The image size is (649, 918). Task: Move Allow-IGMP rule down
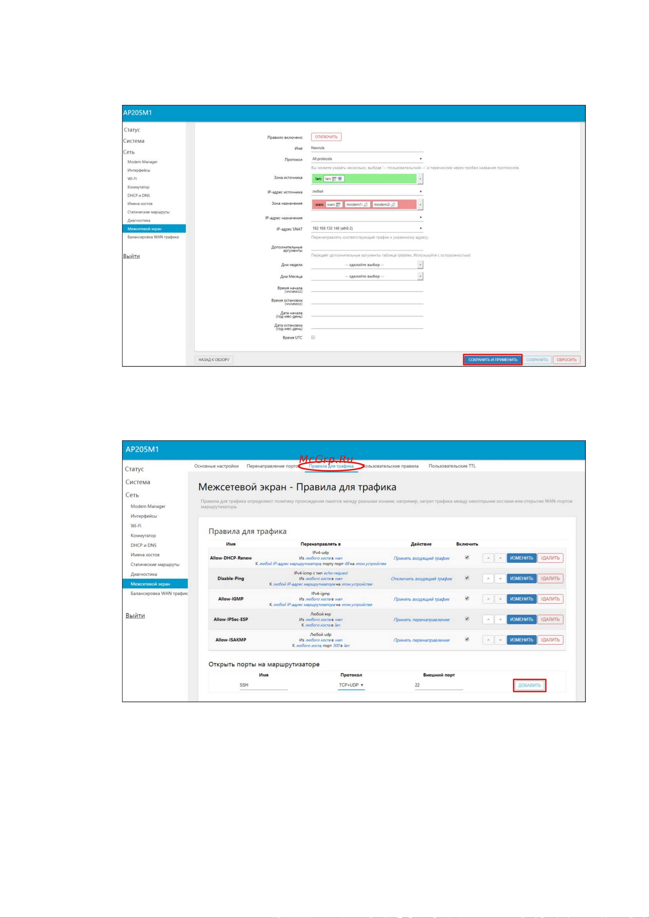coord(500,599)
